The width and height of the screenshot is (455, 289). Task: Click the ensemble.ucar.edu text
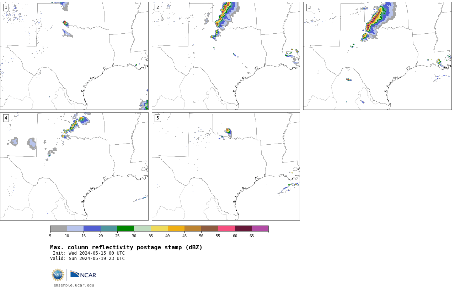pyautogui.click(x=74, y=285)
